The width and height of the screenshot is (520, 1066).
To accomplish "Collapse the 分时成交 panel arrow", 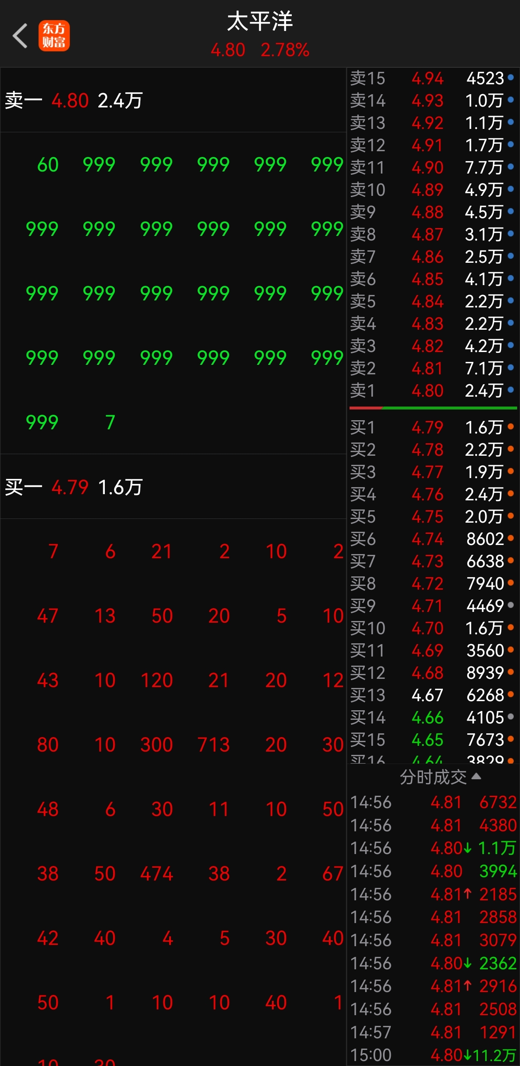I will click(476, 776).
